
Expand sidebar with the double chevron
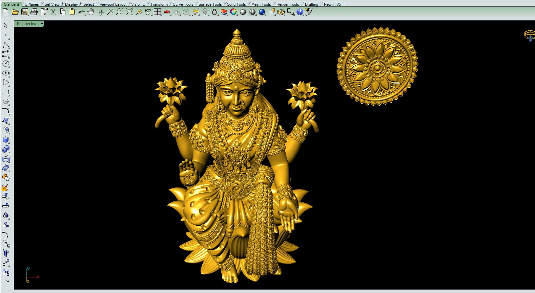7,281
